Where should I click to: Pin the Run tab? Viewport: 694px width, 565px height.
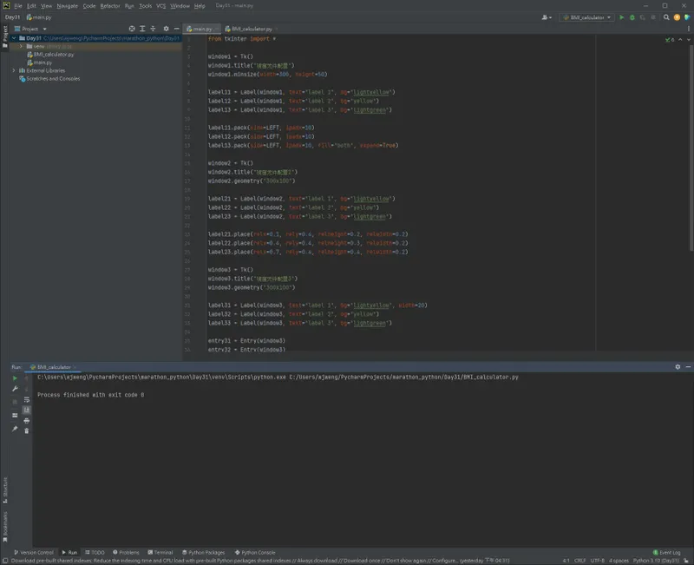(x=15, y=429)
